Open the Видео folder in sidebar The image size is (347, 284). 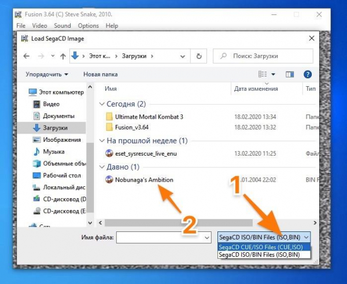click(46, 104)
